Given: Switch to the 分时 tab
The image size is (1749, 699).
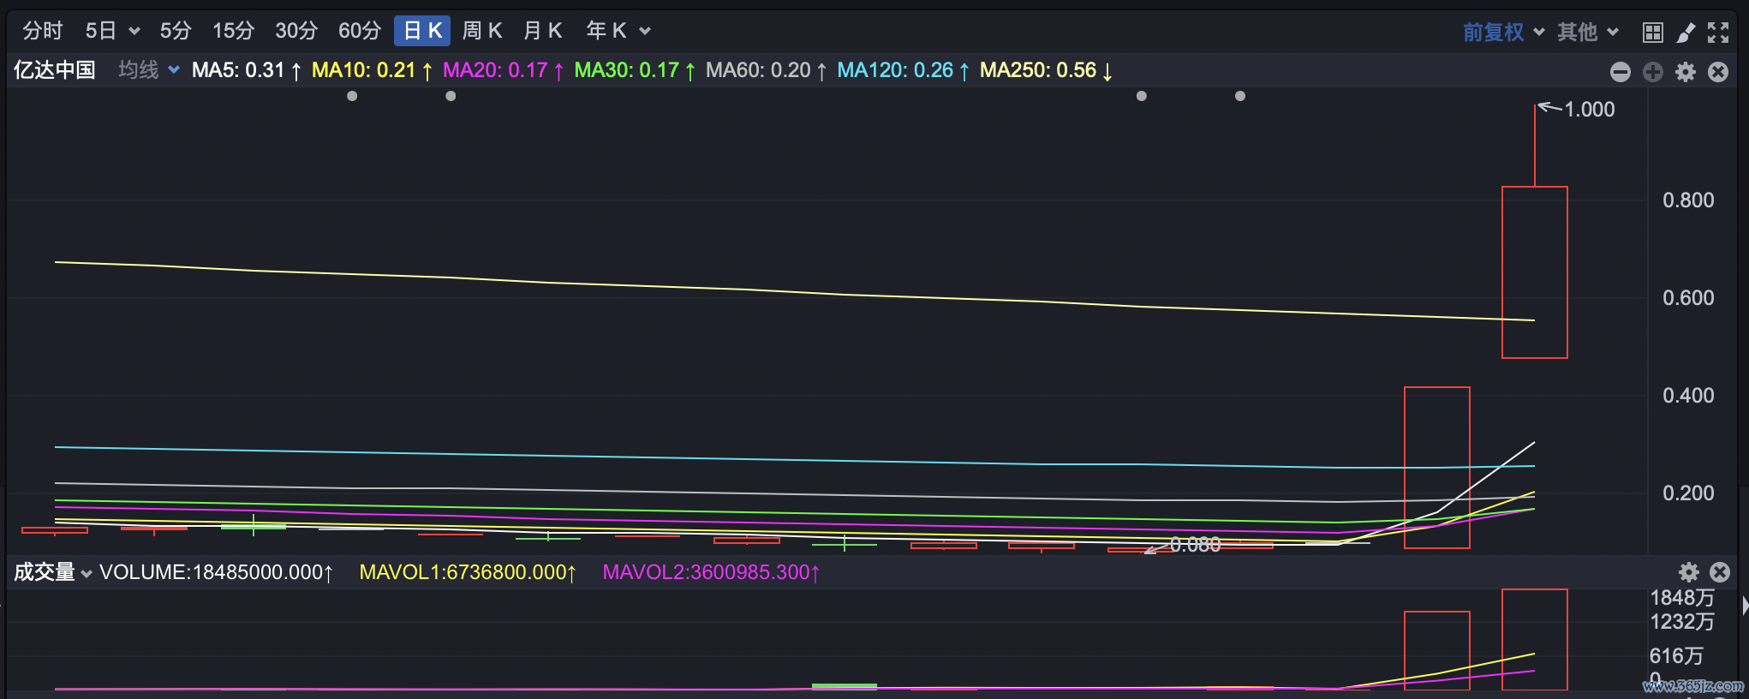Looking at the screenshot, I should tap(43, 31).
